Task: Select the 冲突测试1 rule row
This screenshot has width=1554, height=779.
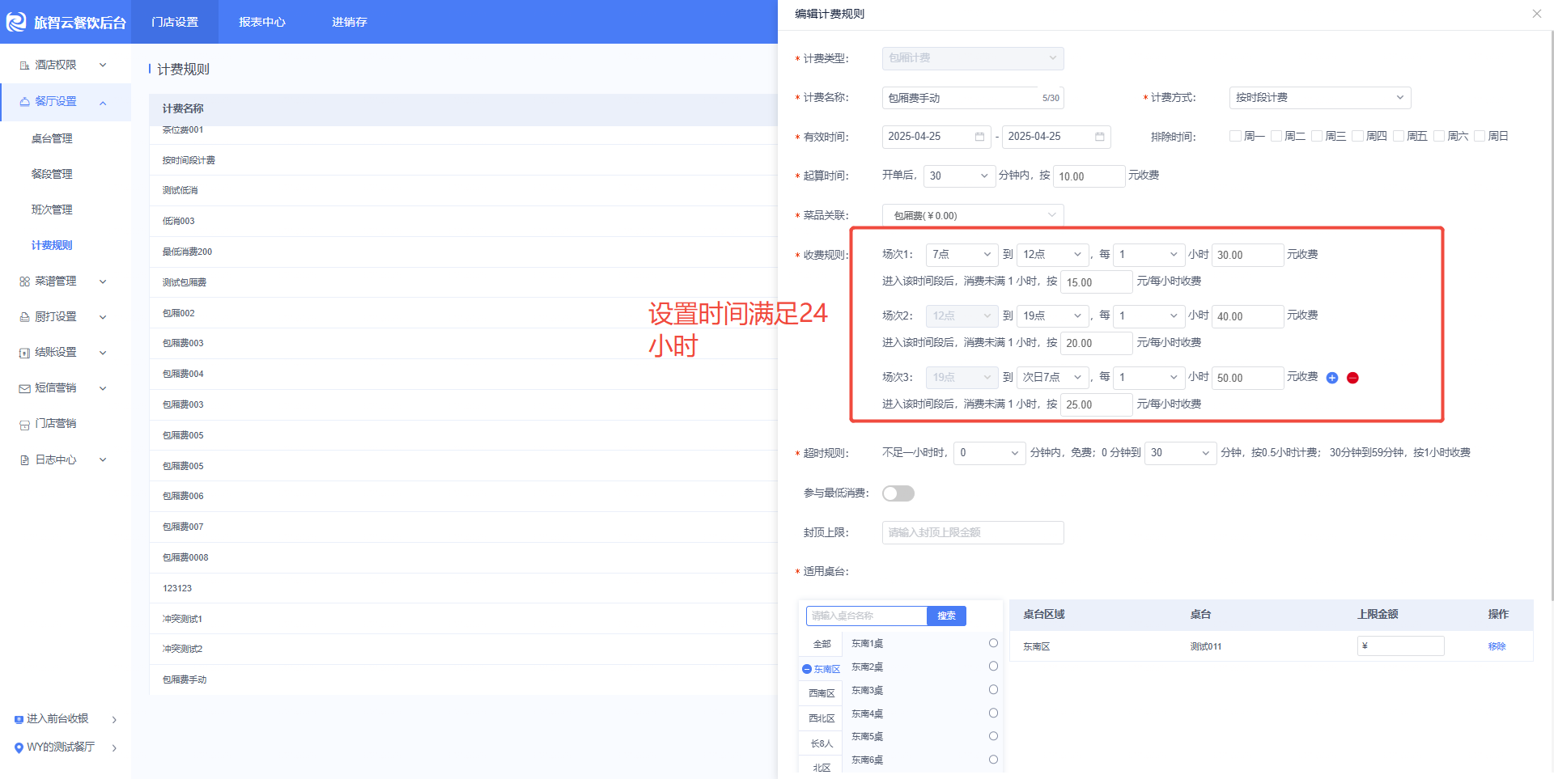Action: tap(463, 619)
